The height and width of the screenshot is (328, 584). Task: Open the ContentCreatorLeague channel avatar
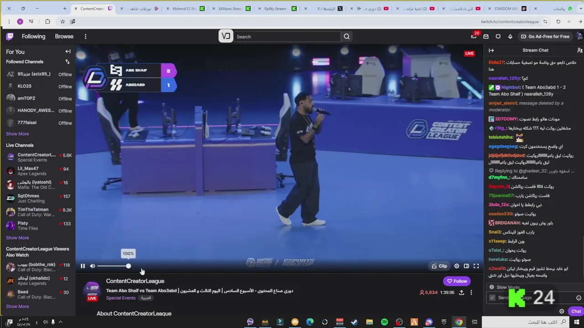92,291
